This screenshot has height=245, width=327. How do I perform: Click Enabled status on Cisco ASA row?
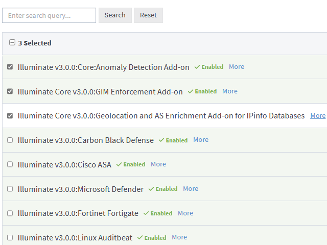point(131,164)
